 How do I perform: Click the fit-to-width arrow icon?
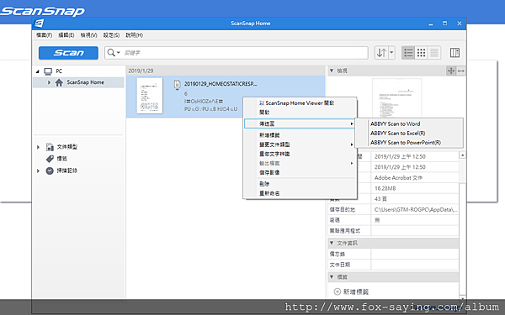(x=461, y=71)
